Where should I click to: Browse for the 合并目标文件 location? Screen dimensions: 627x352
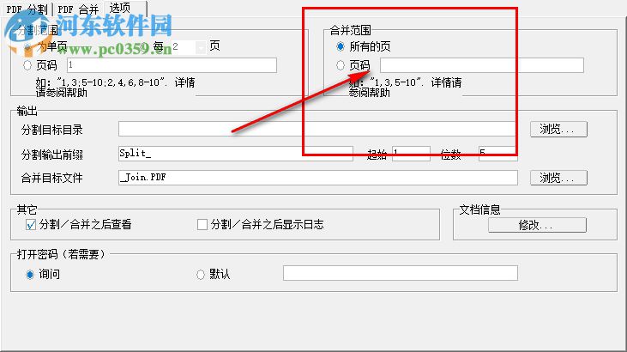pyautogui.click(x=558, y=178)
